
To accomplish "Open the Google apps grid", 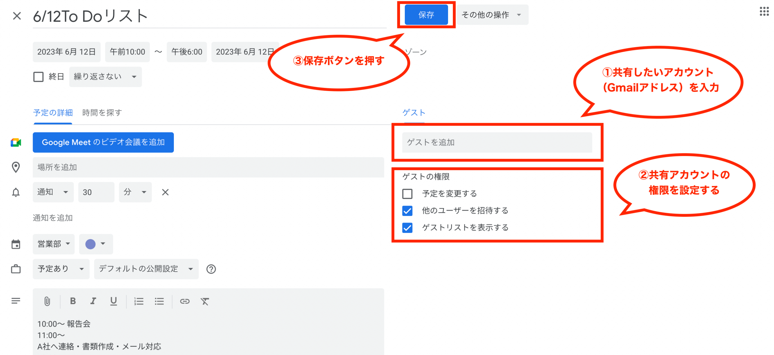I will [764, 11].
